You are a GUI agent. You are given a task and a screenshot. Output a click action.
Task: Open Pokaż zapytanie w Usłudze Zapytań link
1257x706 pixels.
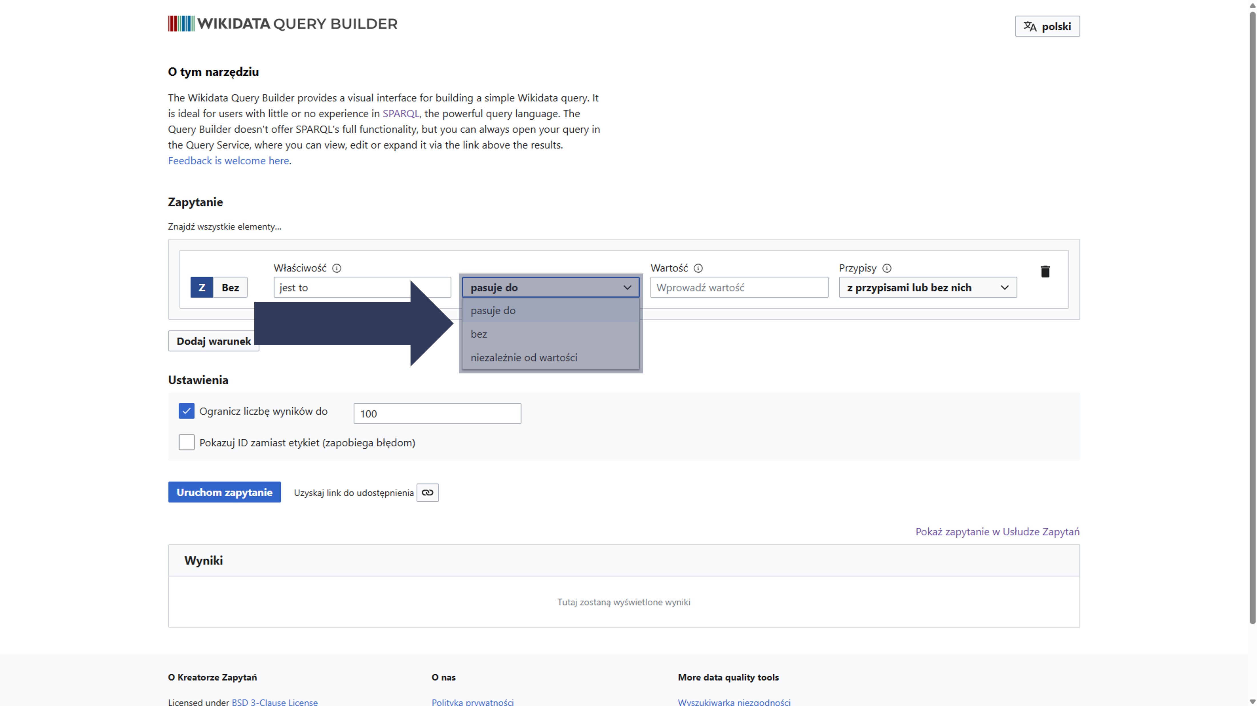997,532
